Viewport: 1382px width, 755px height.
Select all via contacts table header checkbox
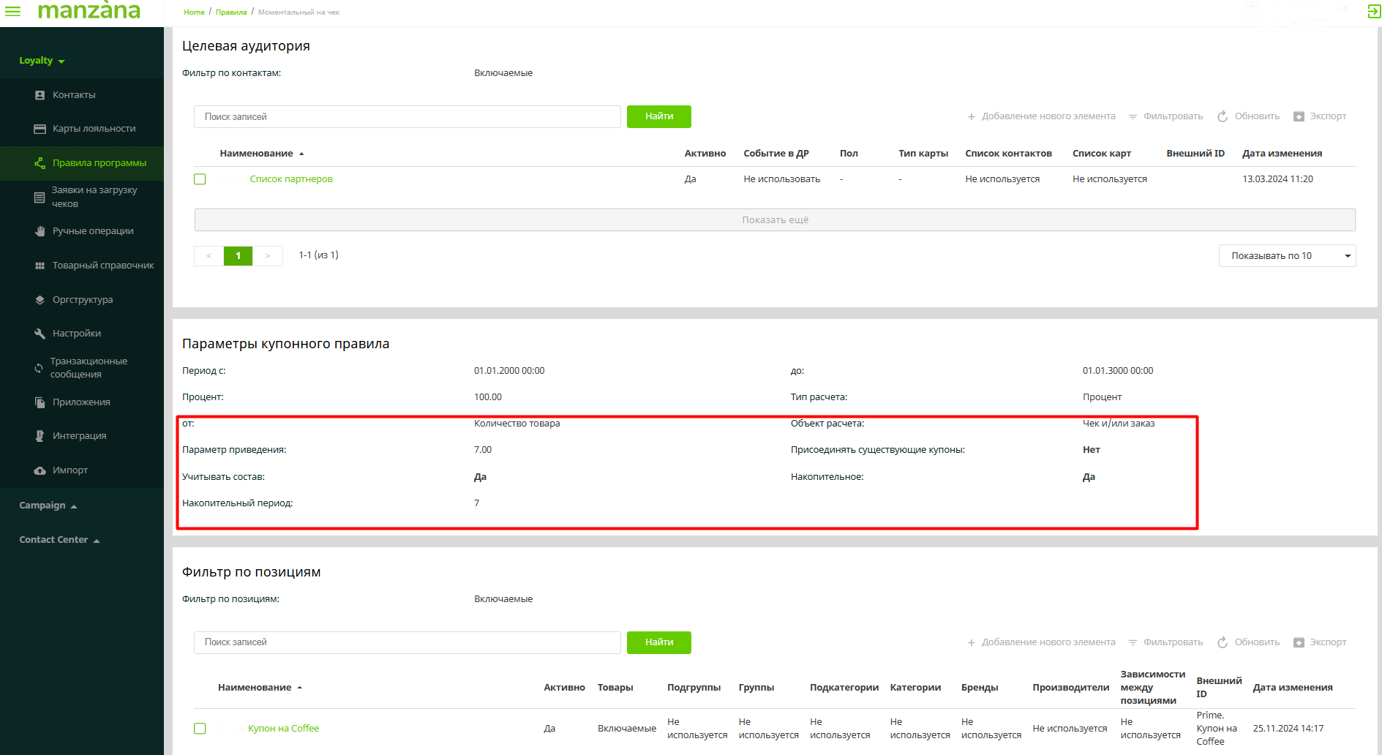pyautogui.click(x=200, y=154)
